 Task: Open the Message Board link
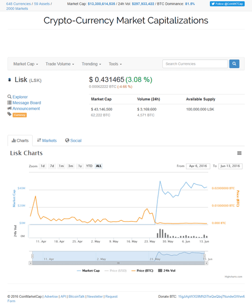click(24, 103)
